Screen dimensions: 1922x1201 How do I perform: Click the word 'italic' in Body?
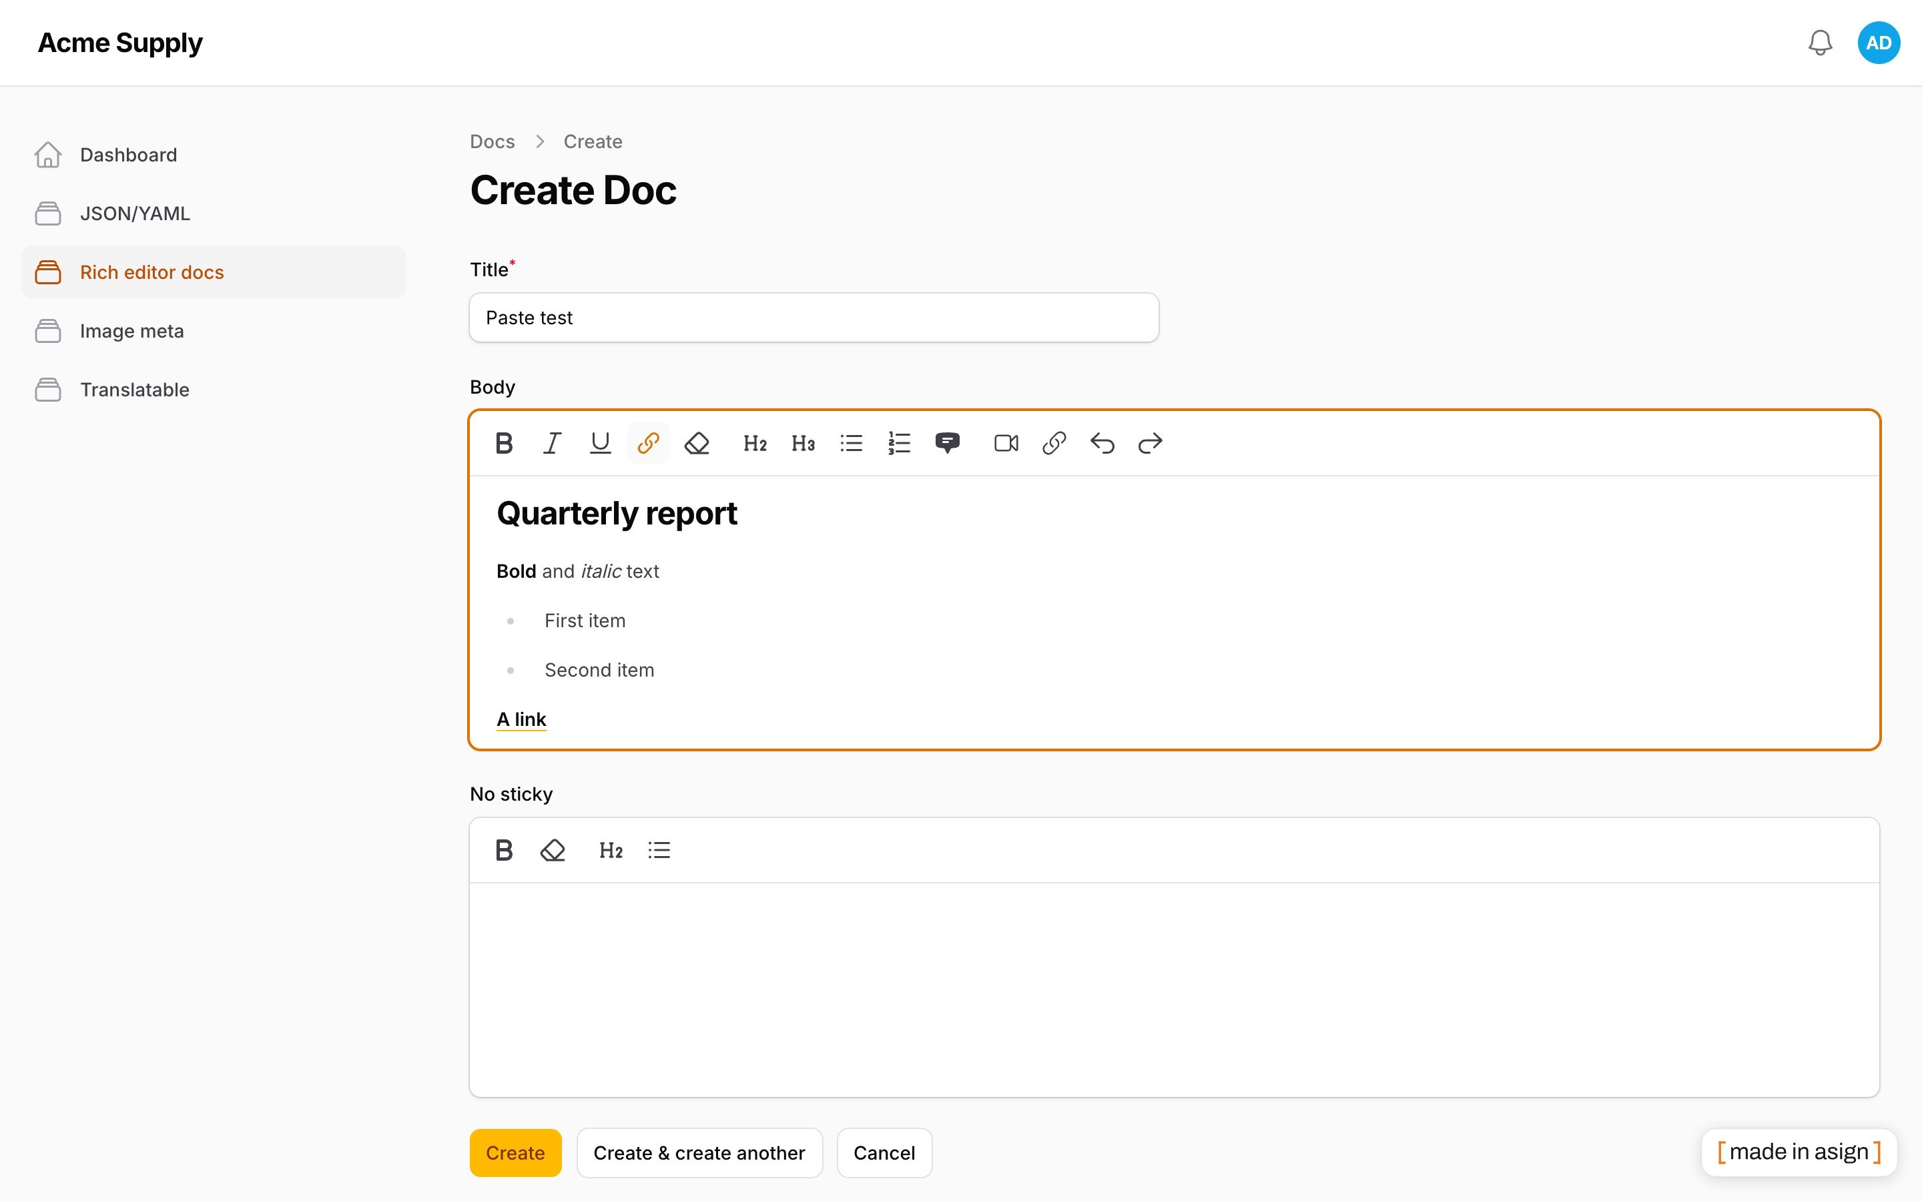(x=601, y=571)
